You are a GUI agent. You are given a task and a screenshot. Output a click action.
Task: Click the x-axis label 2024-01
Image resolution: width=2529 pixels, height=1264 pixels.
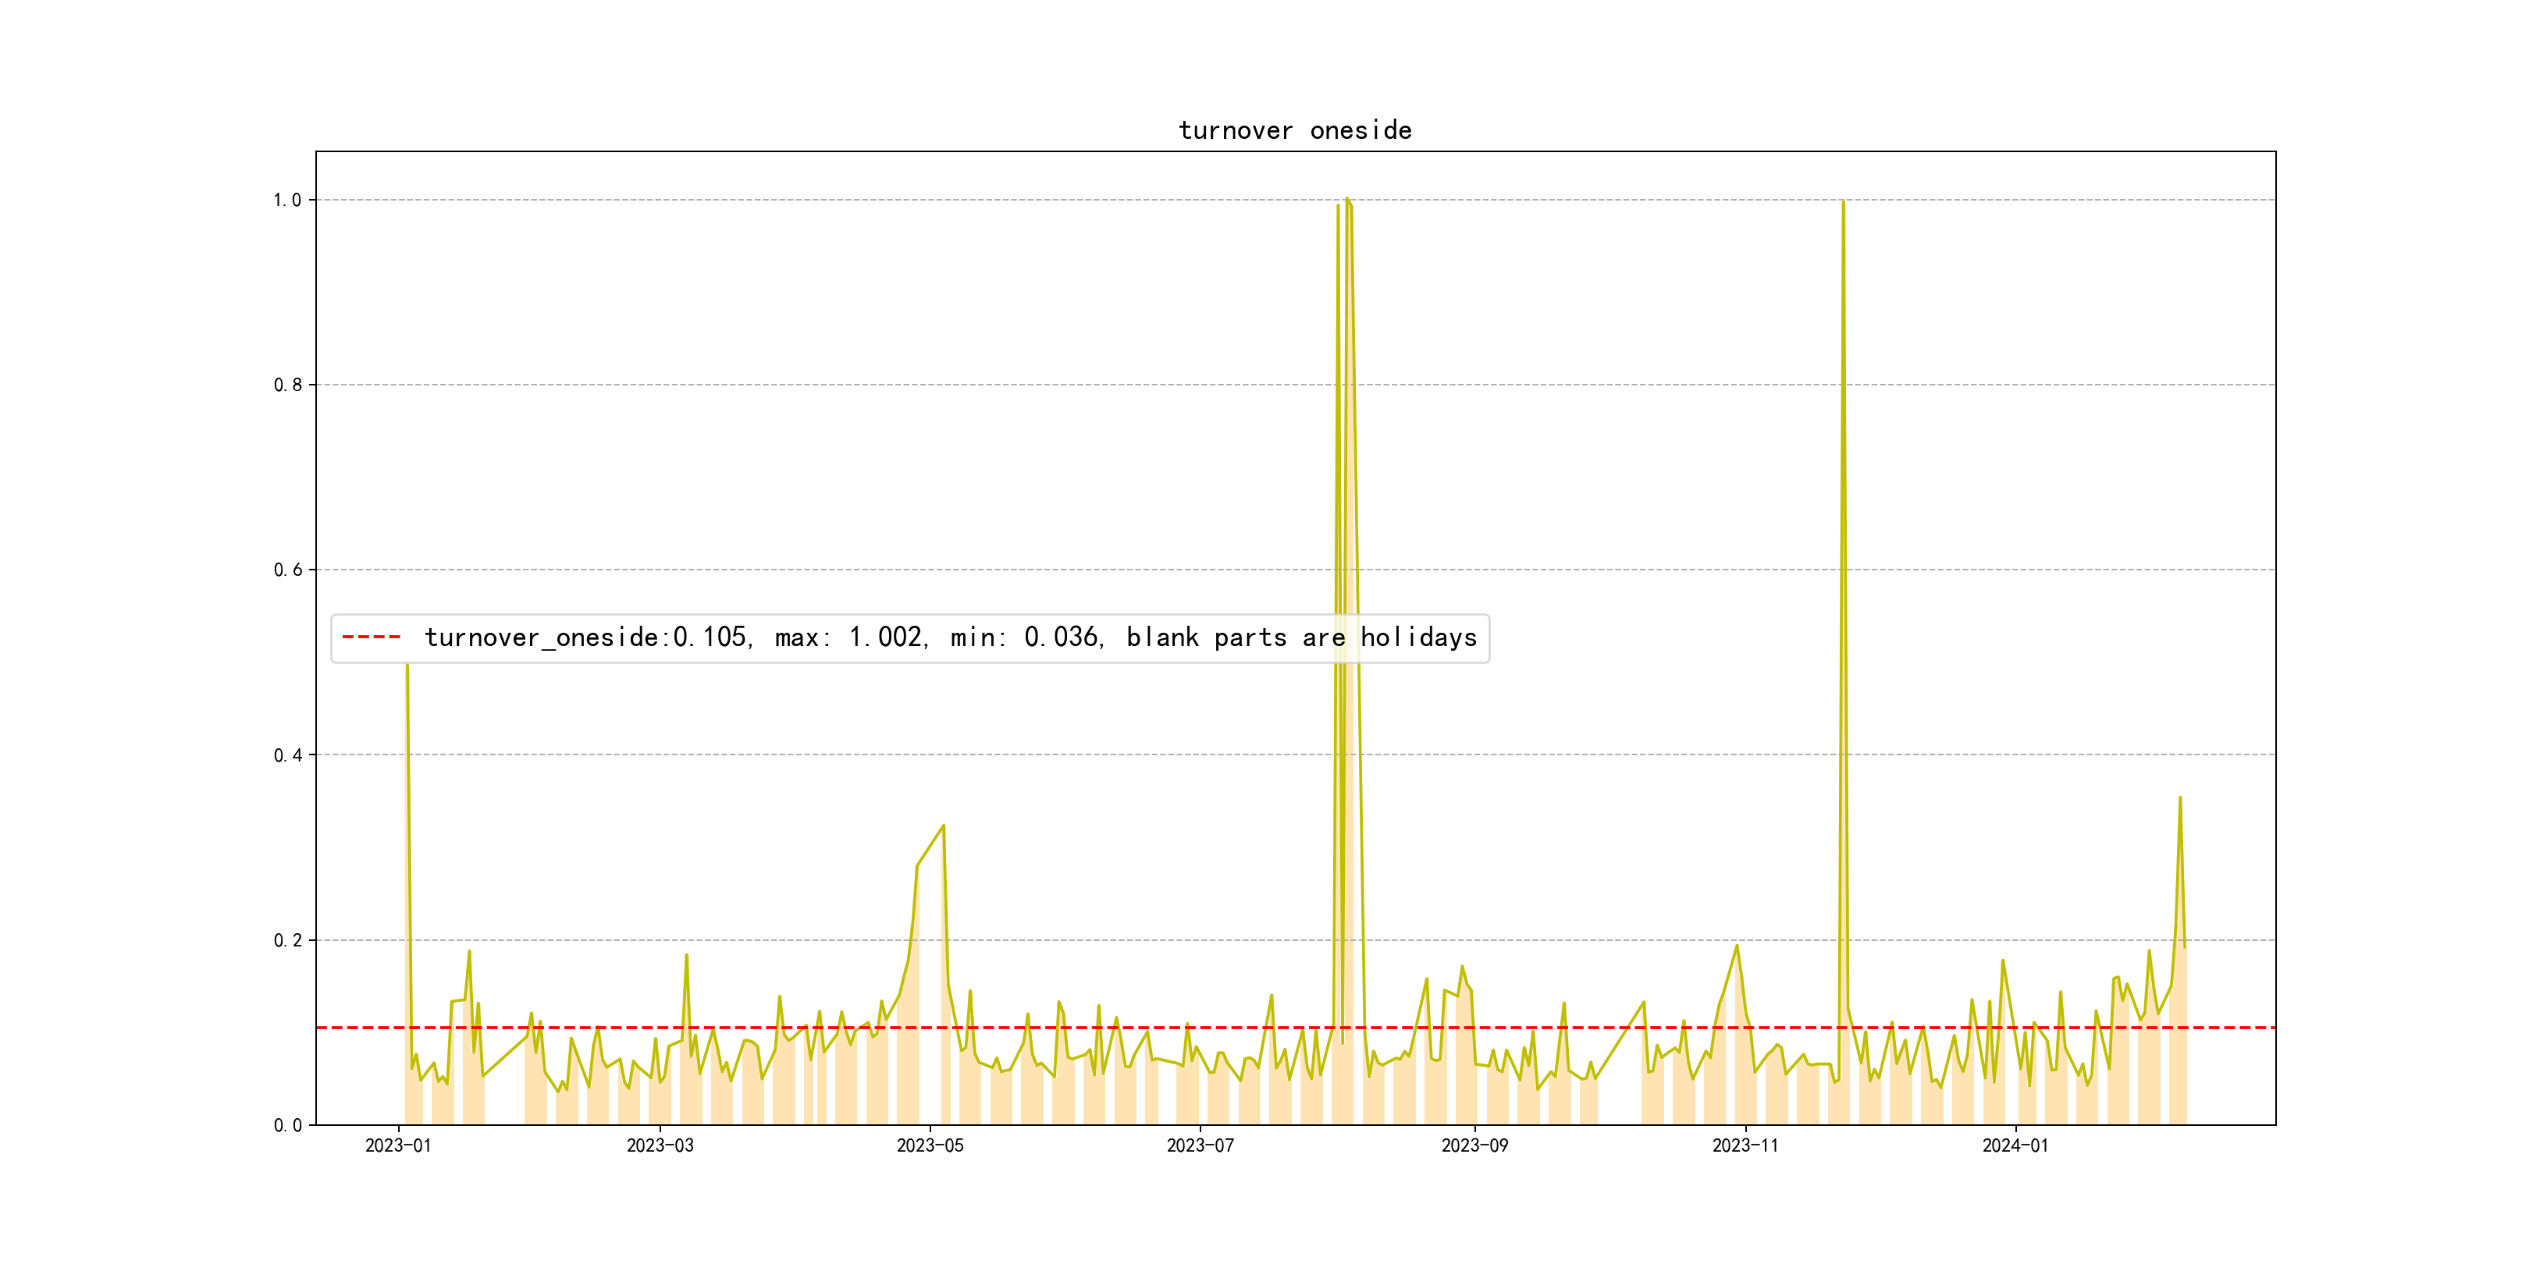coord(2015,1146)
